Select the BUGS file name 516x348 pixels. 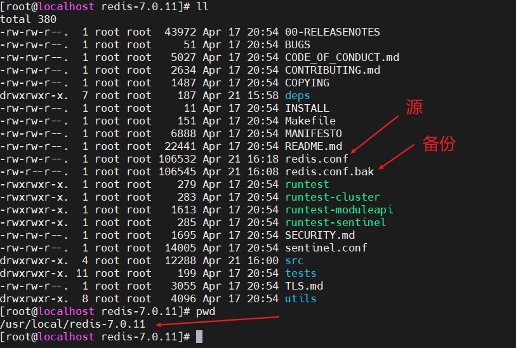[x=297, y=45]
